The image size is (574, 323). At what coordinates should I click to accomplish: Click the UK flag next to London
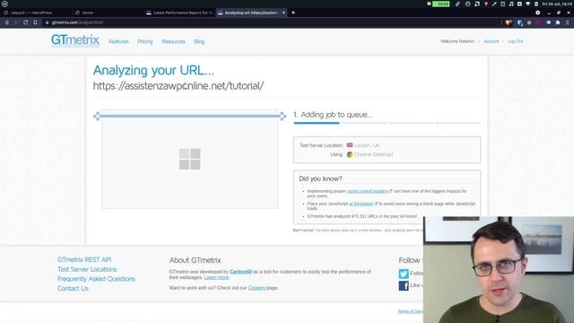pos(350,145)
